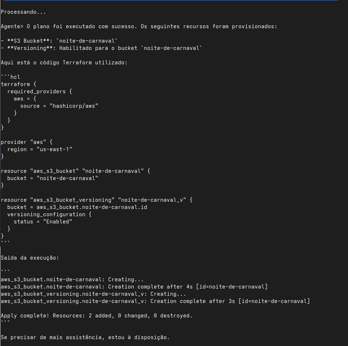Click the "required_providers {" line
The width and height of the screenshot is (348, 346).
(39, 91)
